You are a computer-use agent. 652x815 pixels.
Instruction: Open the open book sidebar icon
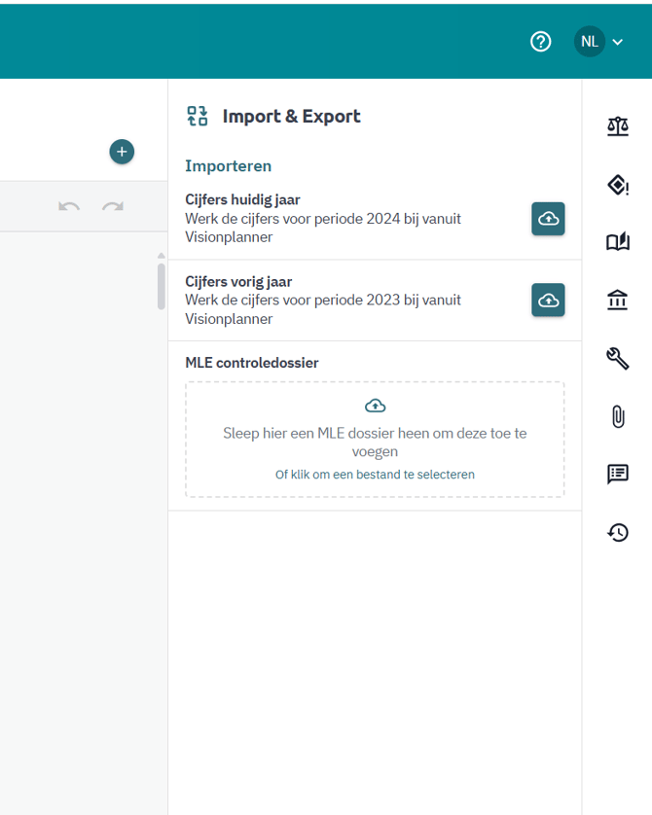pyautogui.click(x=618, y=242)
